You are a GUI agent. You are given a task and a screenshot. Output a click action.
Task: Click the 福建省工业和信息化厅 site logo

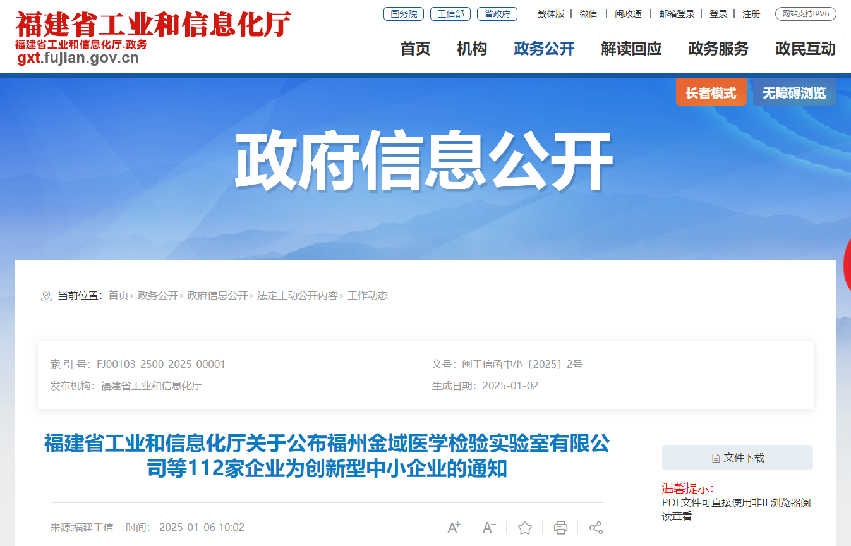tap(153, 38)
